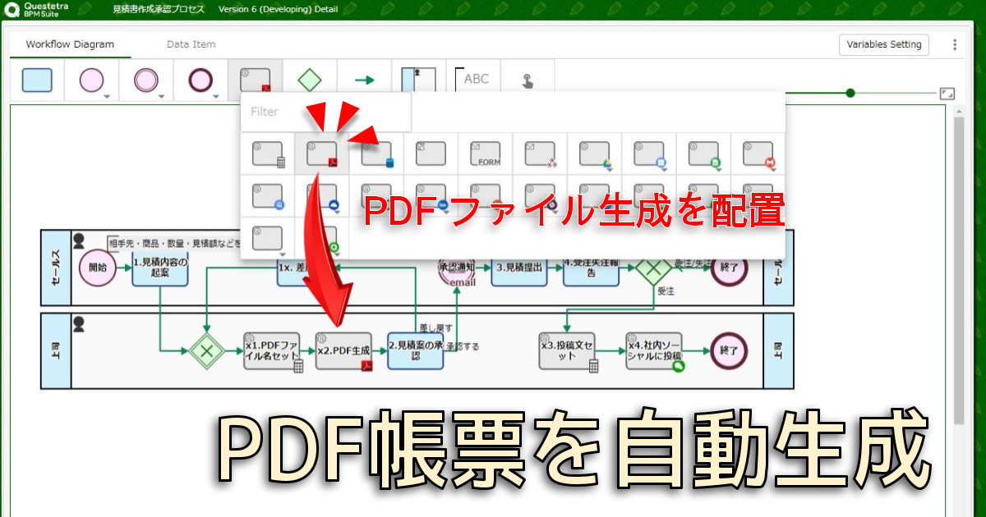Open the Workflow Diagram tab
986x517 pixels.
tap(70, 44)
